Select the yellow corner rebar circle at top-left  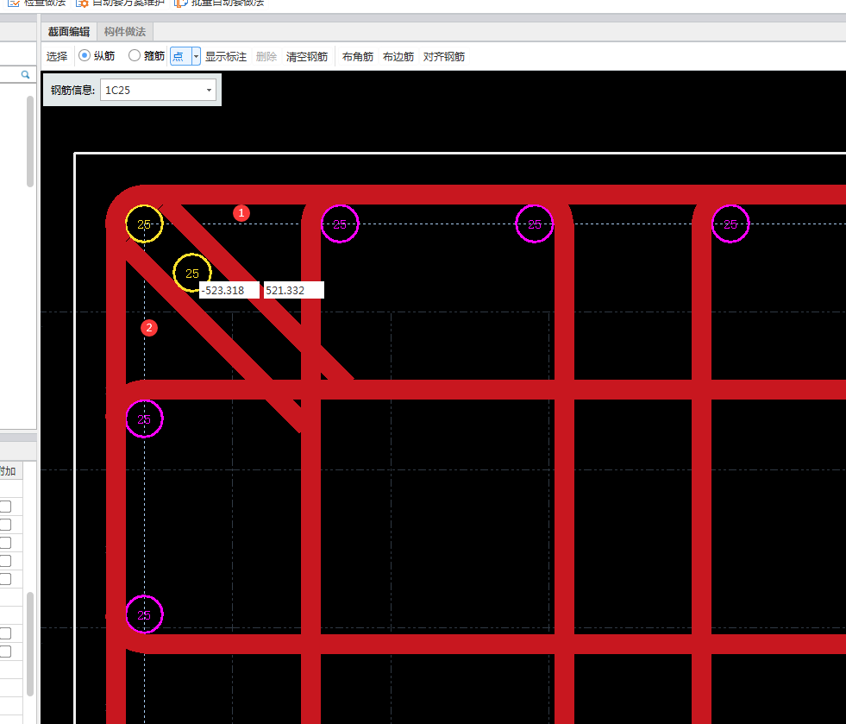[144, 224]
